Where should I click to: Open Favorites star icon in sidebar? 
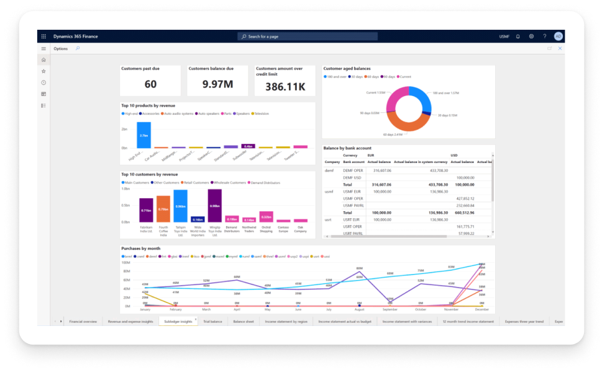[43, 71]
